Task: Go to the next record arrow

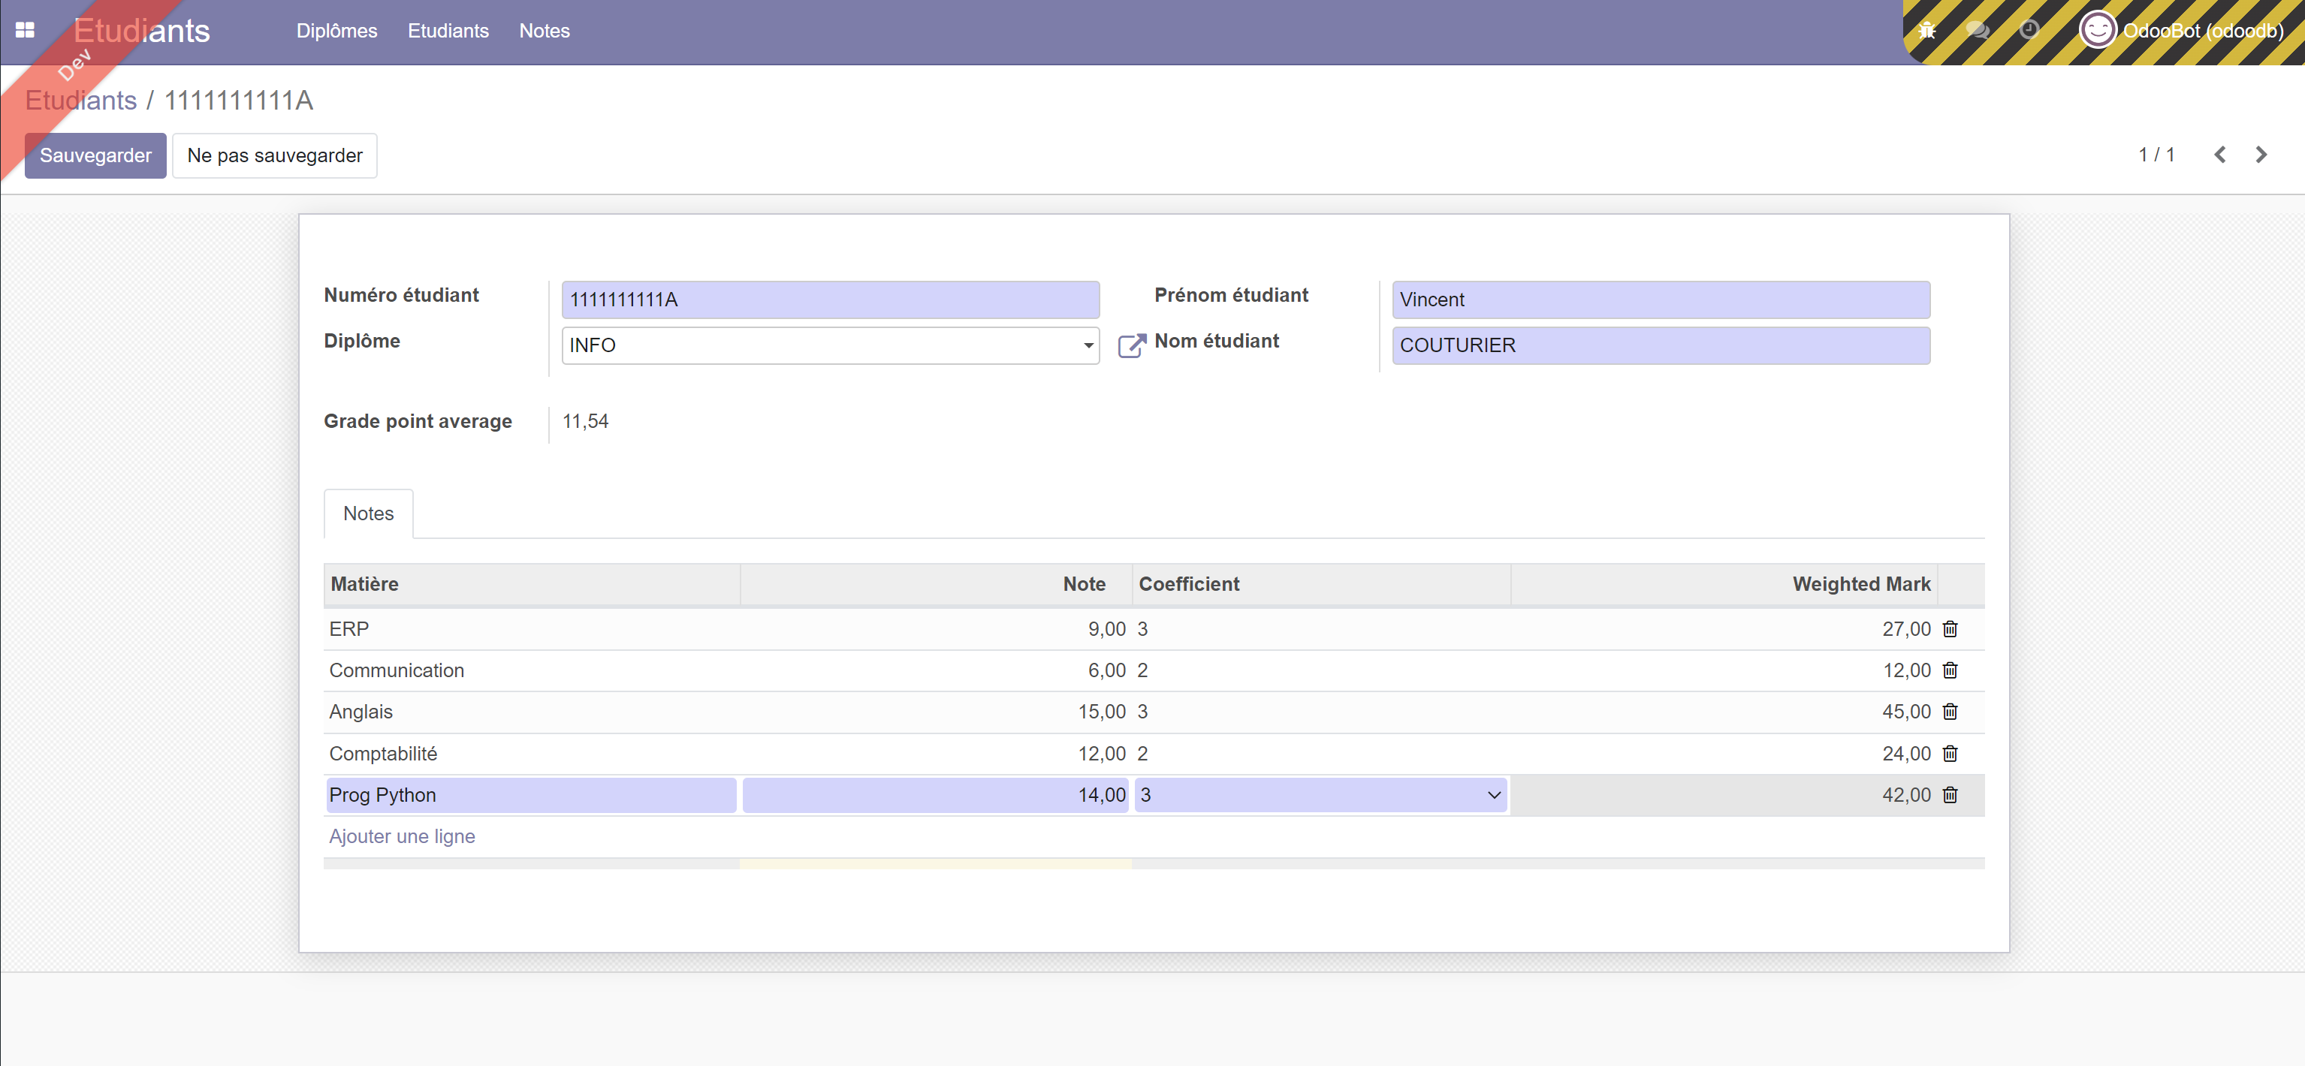Action: click(x=2261, y=155)
